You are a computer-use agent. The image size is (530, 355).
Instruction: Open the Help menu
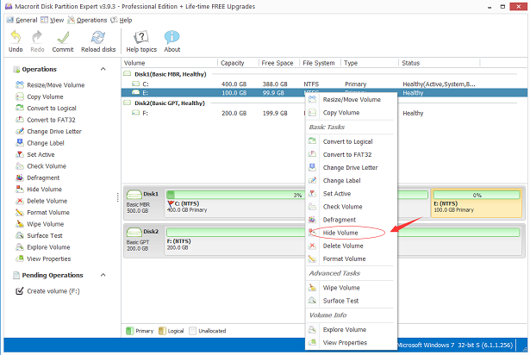pyautogui.click(x=122, y=21)
